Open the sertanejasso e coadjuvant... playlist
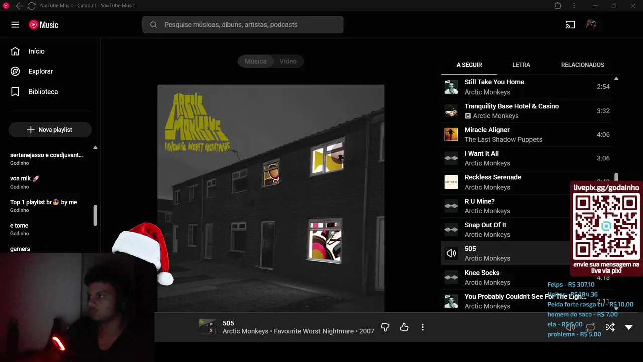This screenshot has width=643, height=362. (47, 159)
